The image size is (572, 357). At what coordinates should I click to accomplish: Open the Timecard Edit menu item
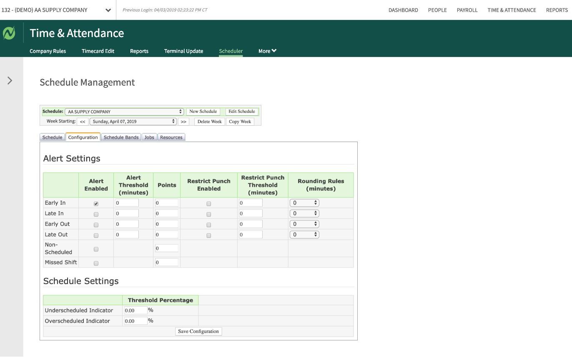click(x=98, y=51)
